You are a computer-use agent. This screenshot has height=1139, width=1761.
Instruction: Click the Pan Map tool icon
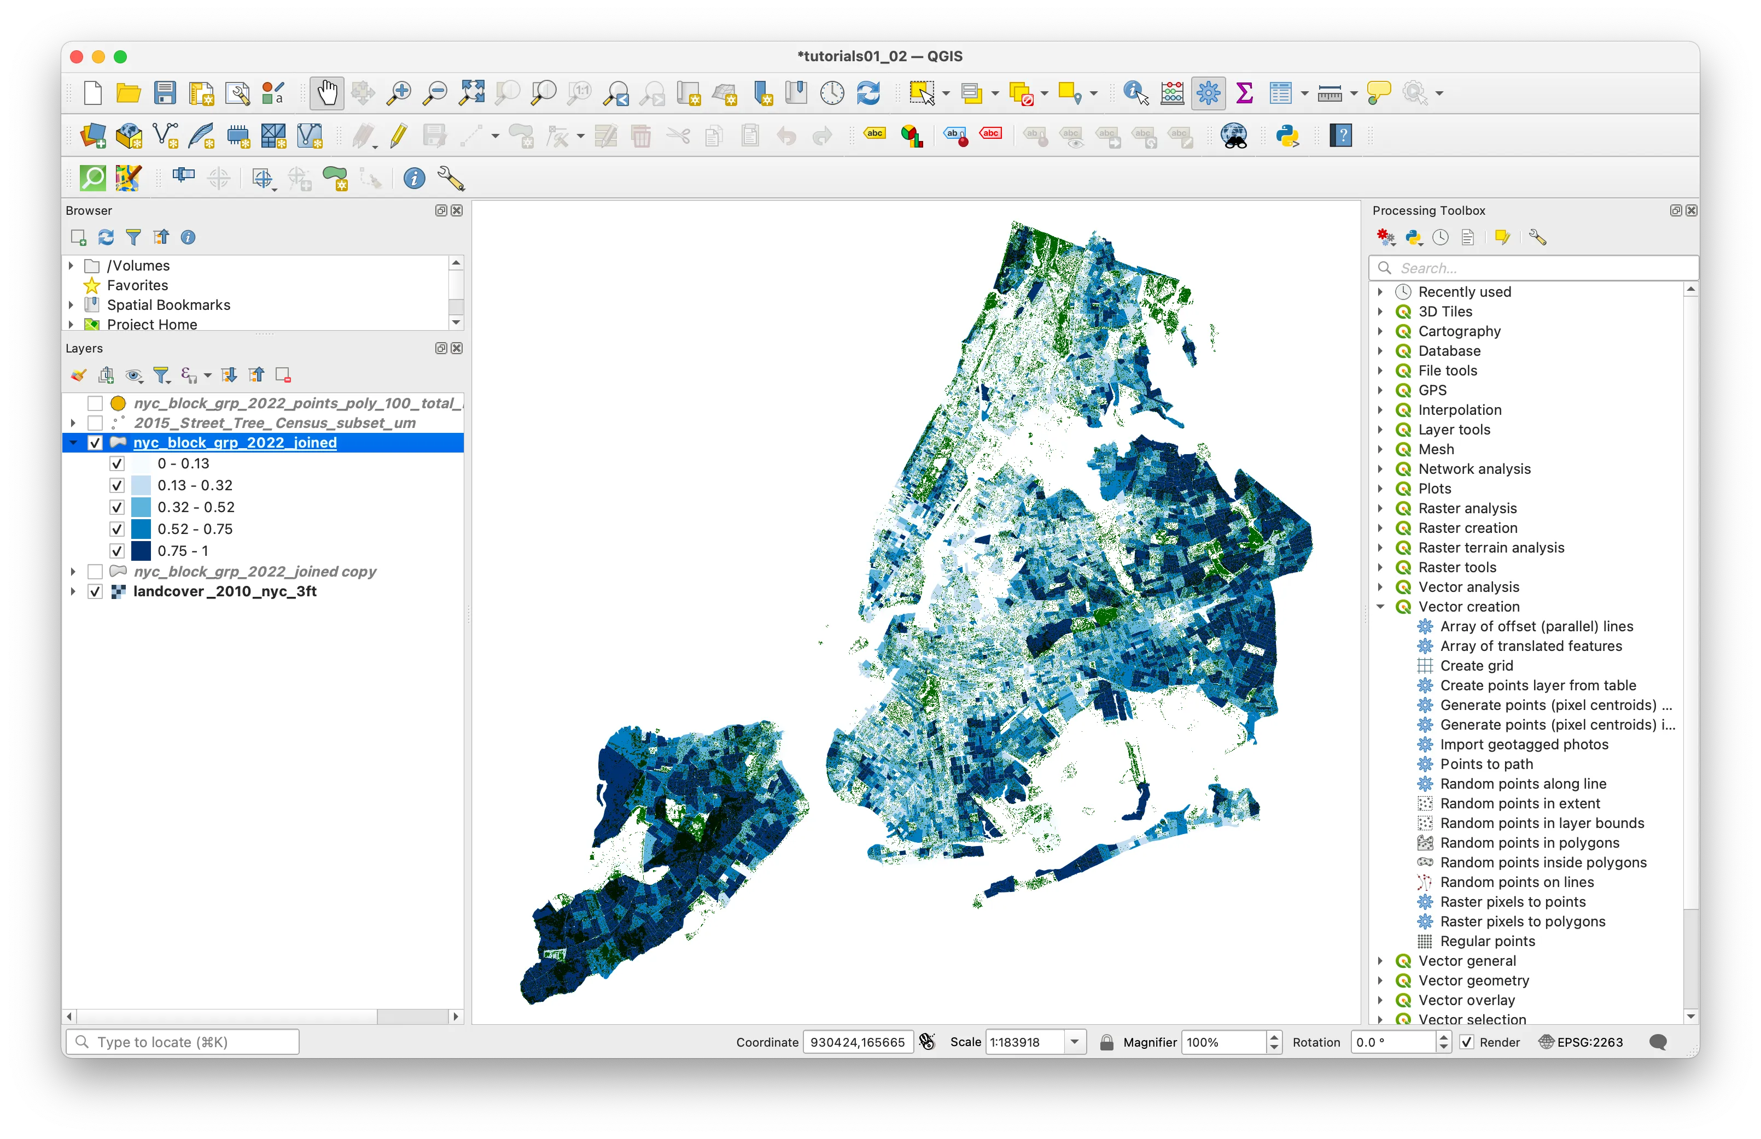point(325,92)
